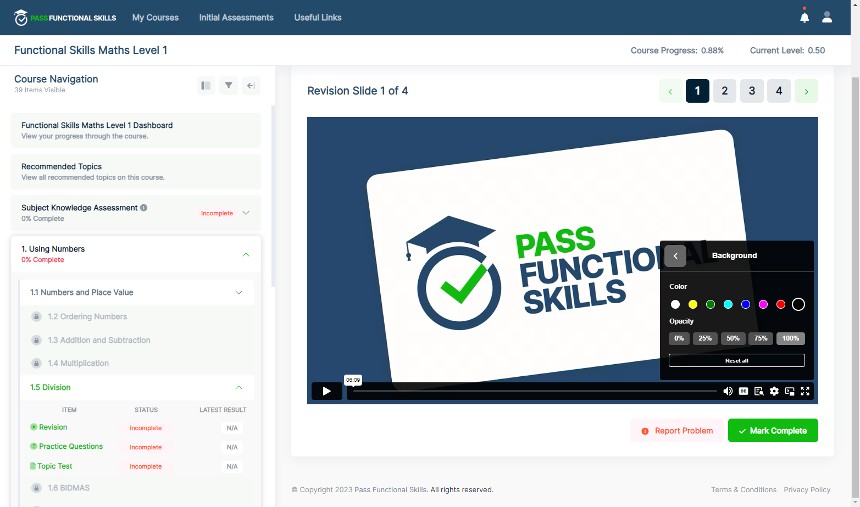Choose the red background color swatch
Viewport: 860px width, 507px height.
coord(781,304)
